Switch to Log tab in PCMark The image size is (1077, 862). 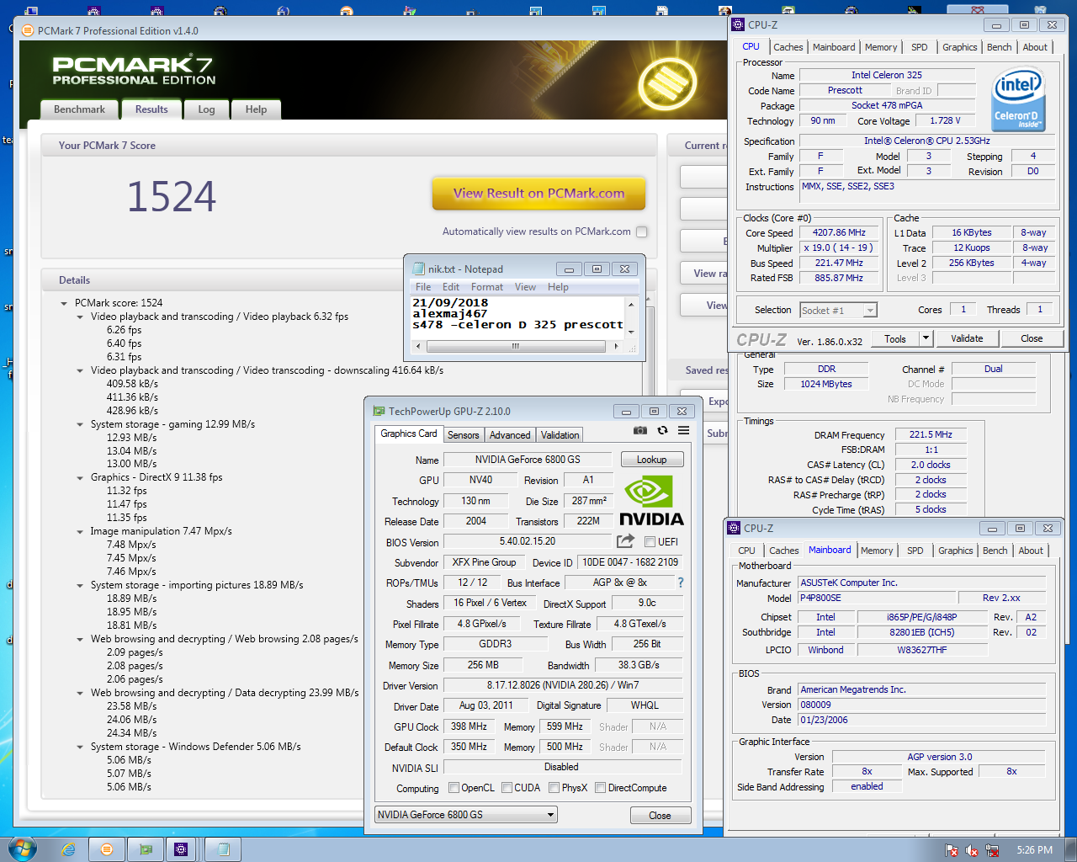pos(206,109)
